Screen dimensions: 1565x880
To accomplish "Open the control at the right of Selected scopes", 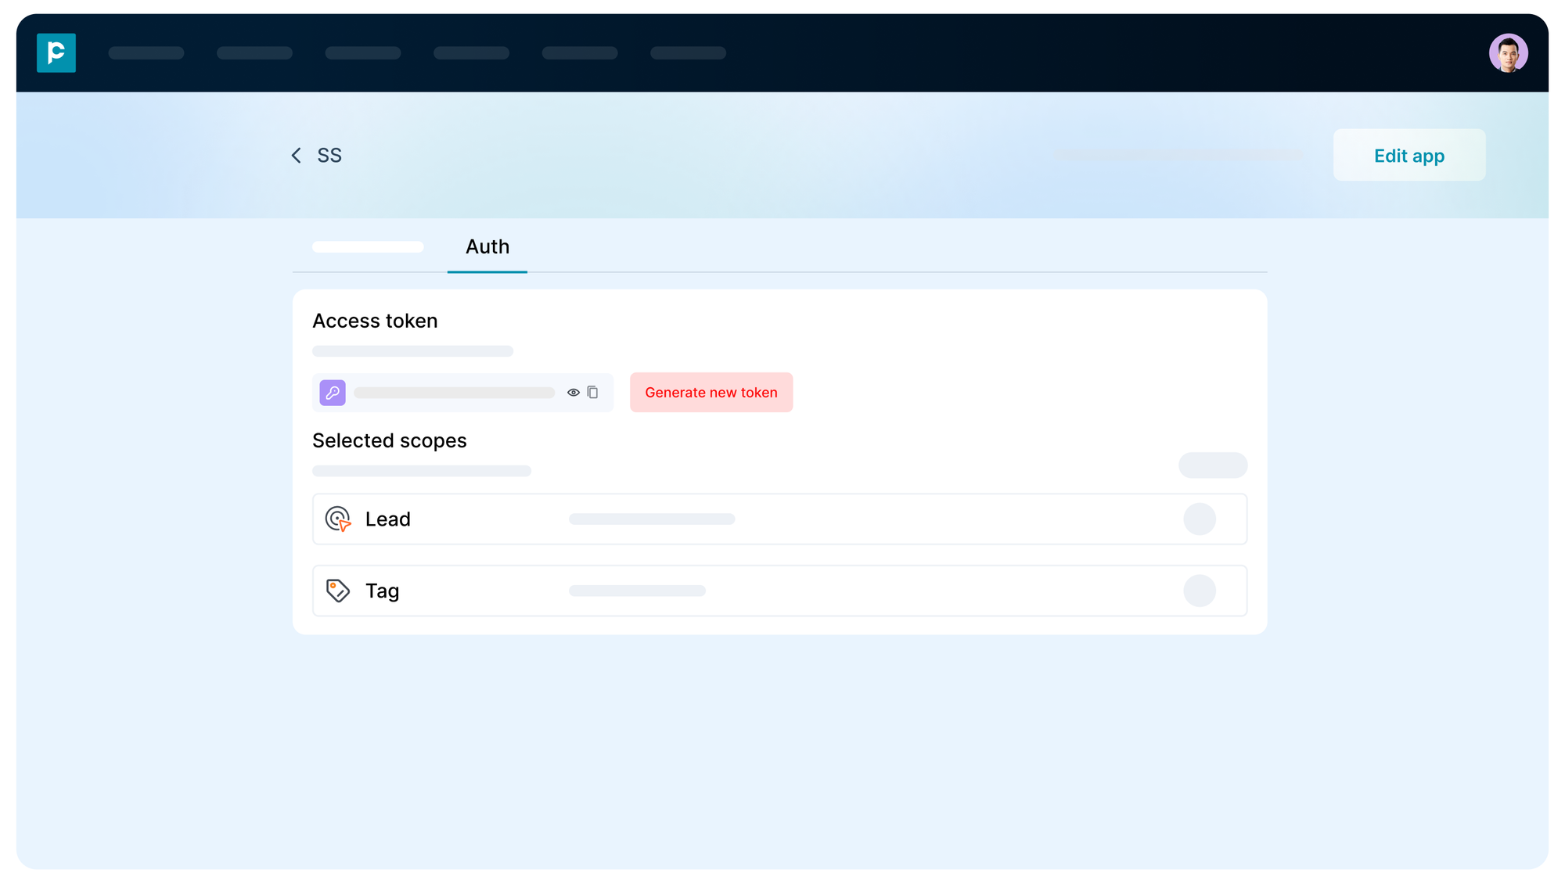I will pos(1212,465).
